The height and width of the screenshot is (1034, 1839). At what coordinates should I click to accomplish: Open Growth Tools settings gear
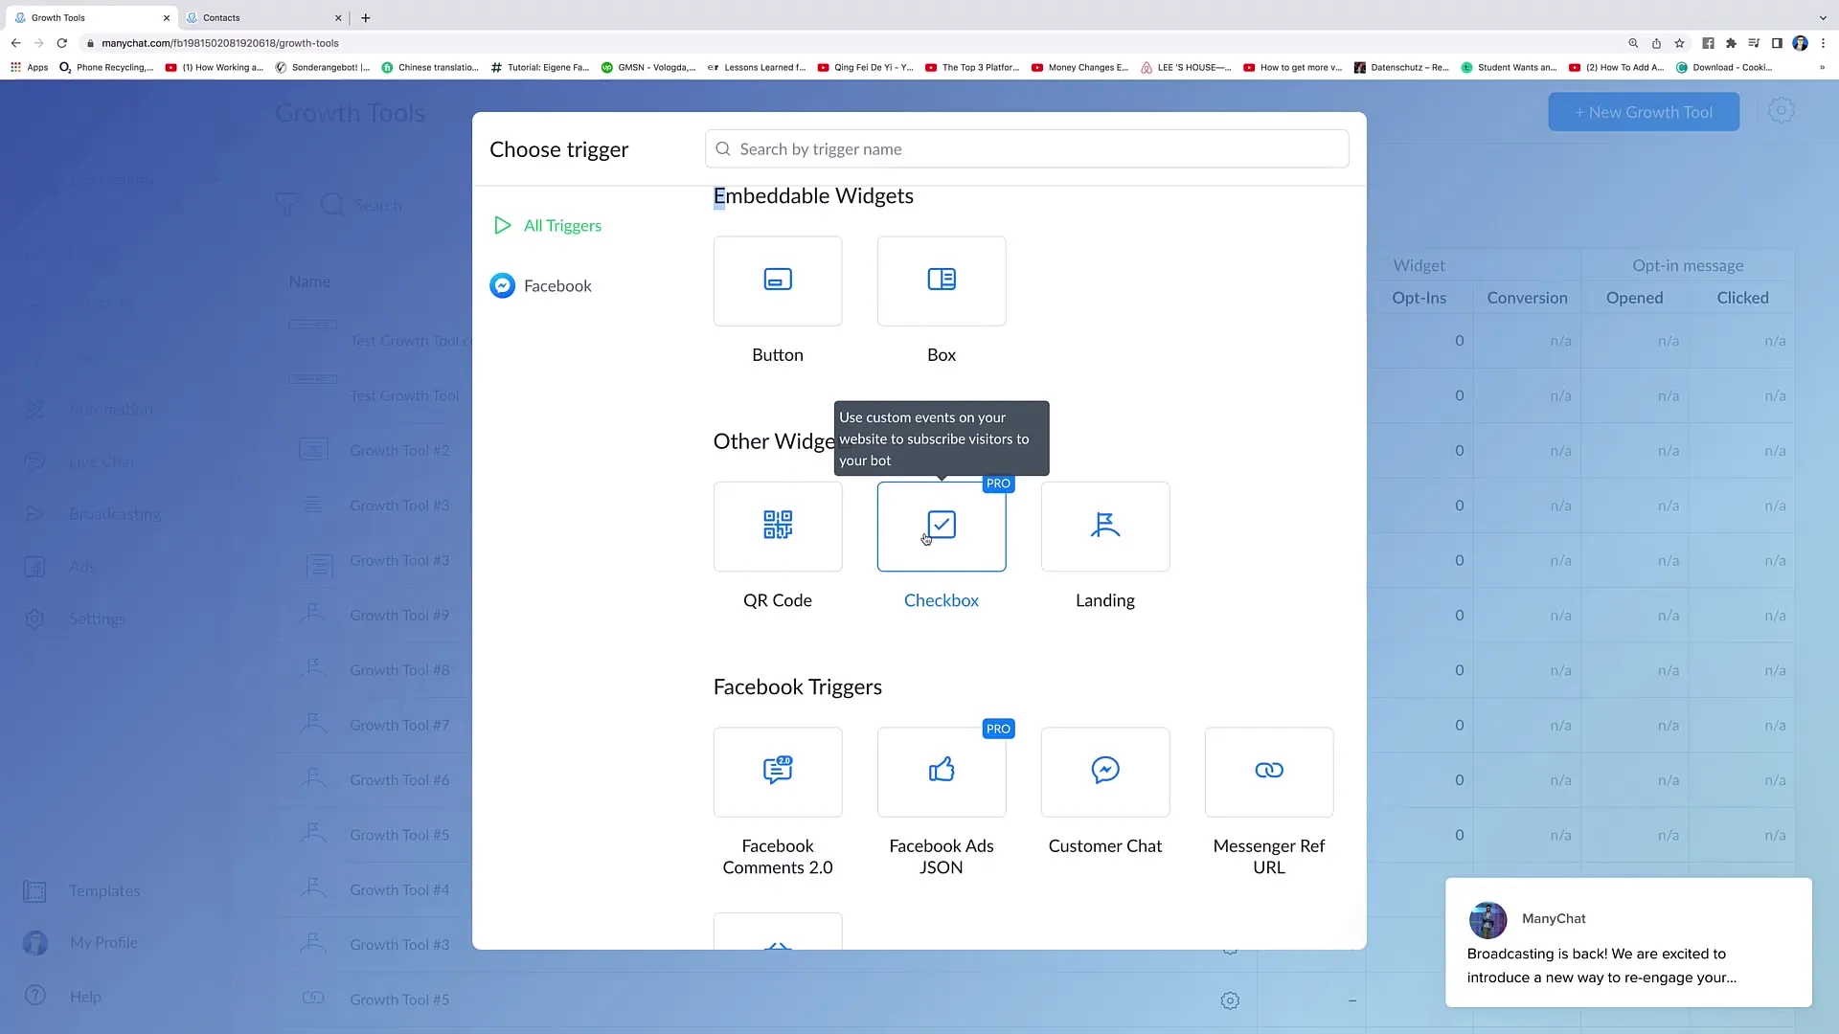coord(1781,111)
